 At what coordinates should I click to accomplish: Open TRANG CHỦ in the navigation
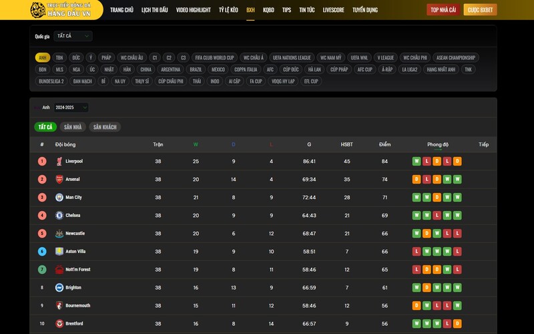coord(121,10)
